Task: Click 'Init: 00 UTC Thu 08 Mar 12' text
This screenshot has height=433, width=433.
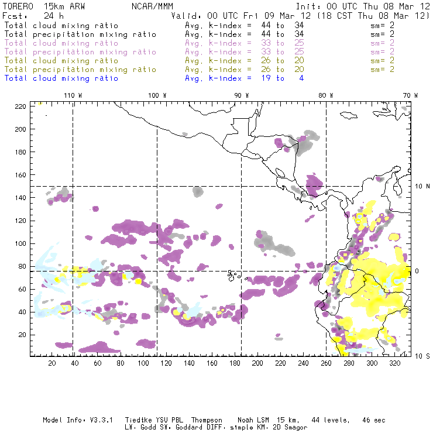Action: pos(363,6)
